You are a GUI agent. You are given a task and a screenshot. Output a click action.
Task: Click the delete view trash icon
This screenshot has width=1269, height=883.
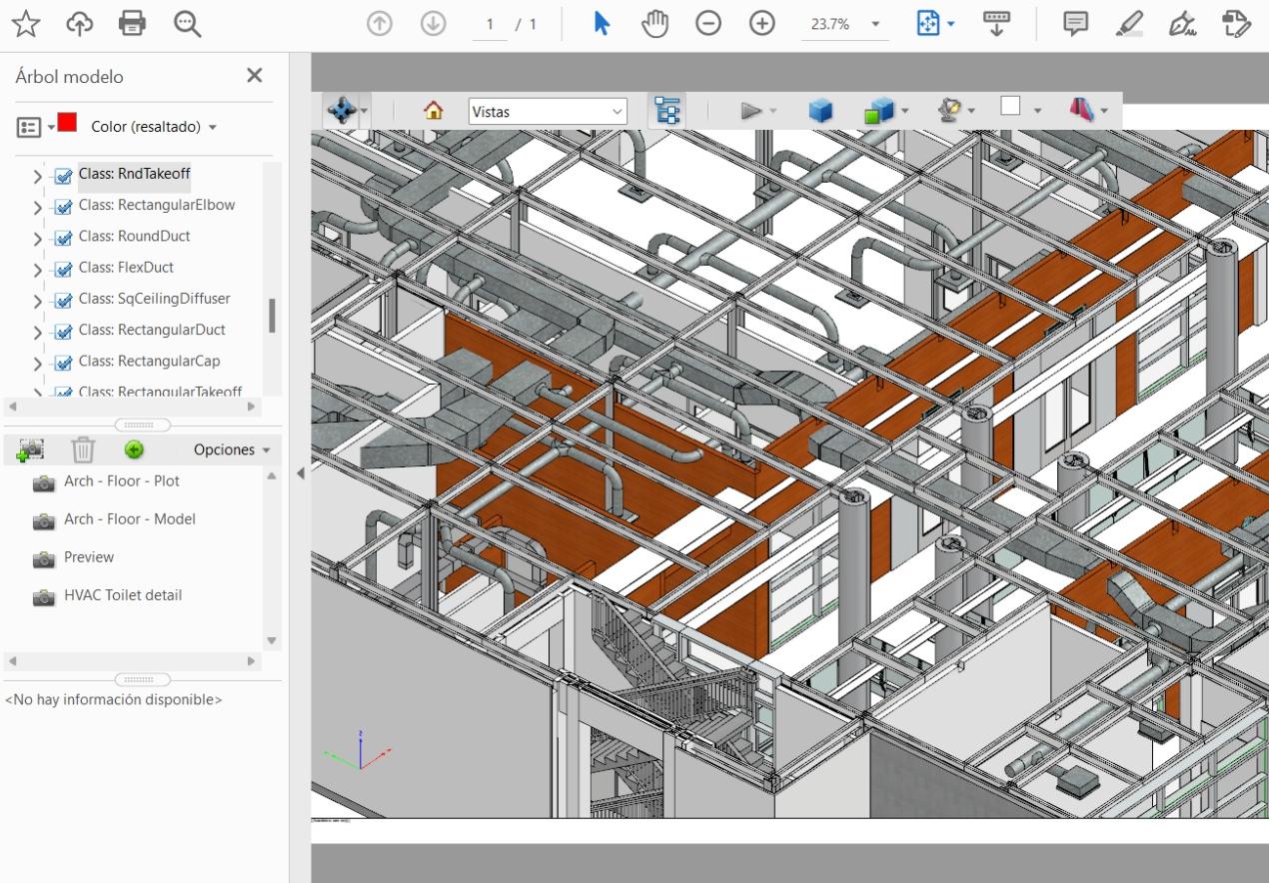[83, 450]
